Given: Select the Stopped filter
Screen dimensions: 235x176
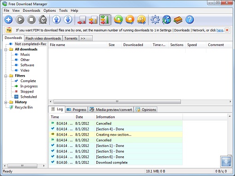Looking at the screenshot, I should click(27, 92).
